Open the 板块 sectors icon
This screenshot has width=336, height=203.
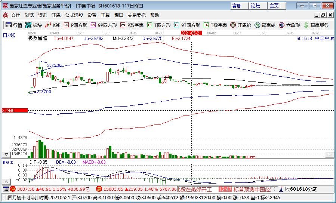[x=28, y=25]
